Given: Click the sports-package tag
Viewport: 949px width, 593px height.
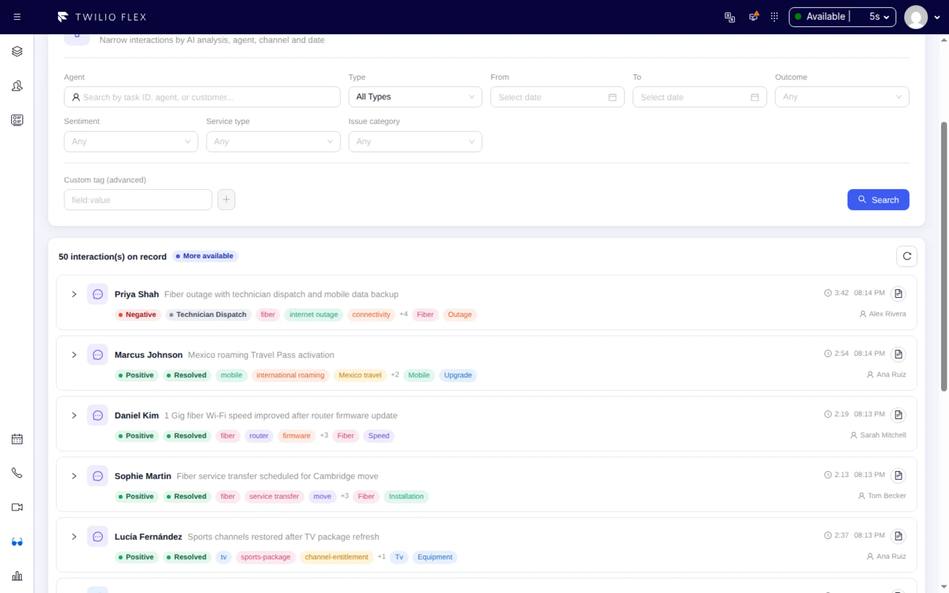Looking at the screenshot, I should coord(265,557).
